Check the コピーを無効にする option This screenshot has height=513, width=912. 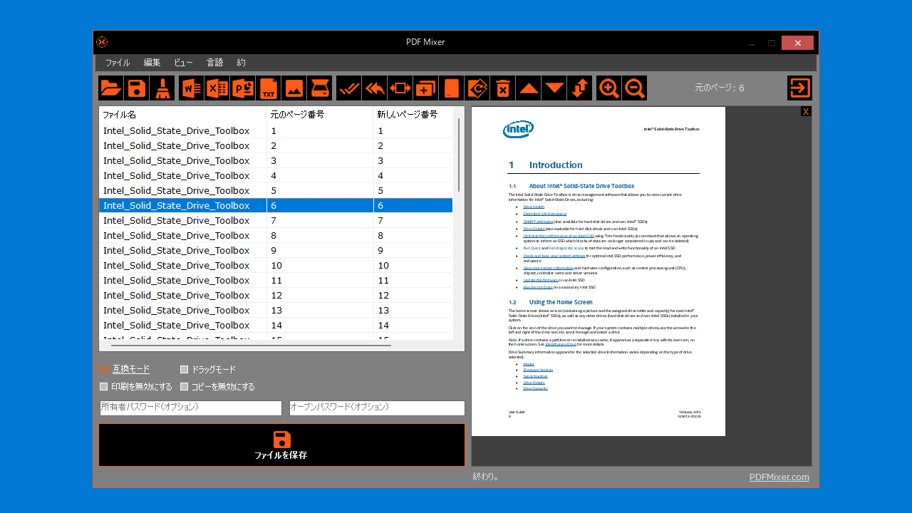click(x=184, y=386)
